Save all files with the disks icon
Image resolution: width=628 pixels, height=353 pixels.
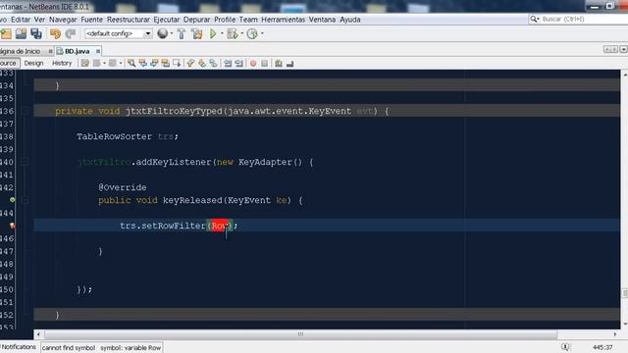click(x=36, y=34)
